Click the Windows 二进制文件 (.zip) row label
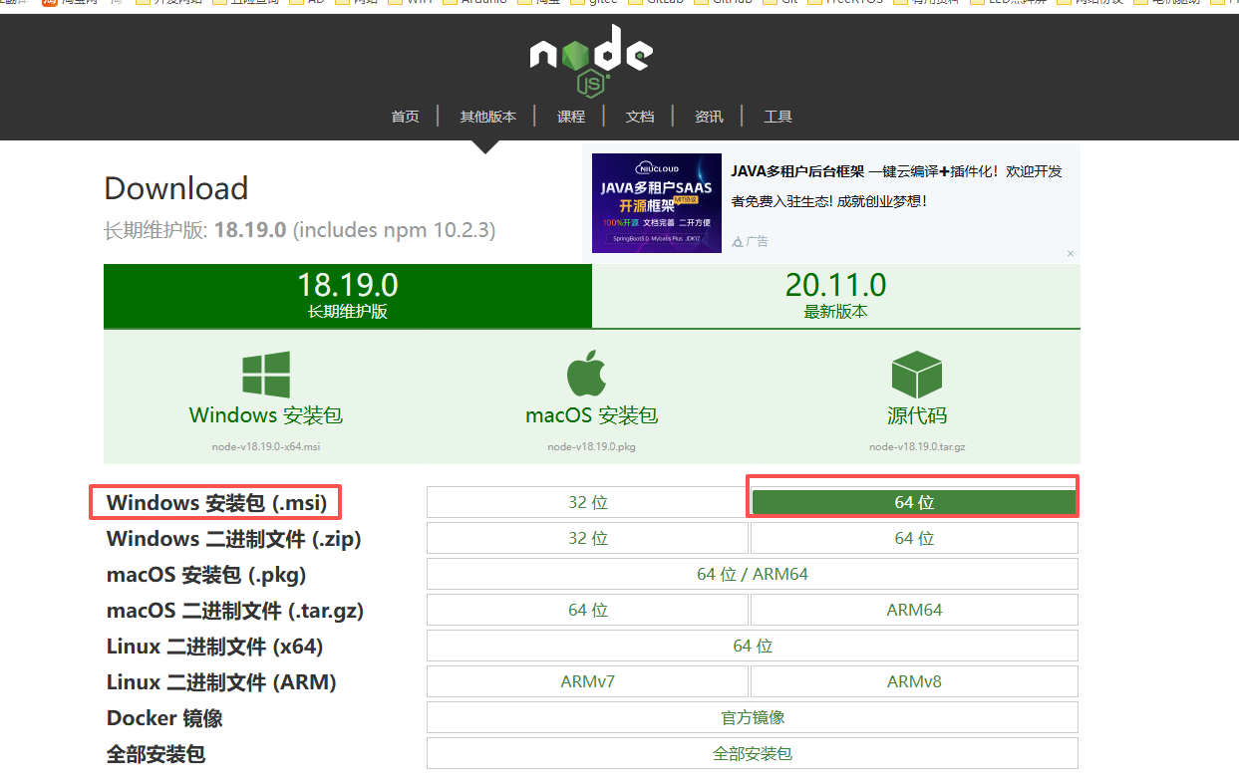1239x784 pixels. 234,539
